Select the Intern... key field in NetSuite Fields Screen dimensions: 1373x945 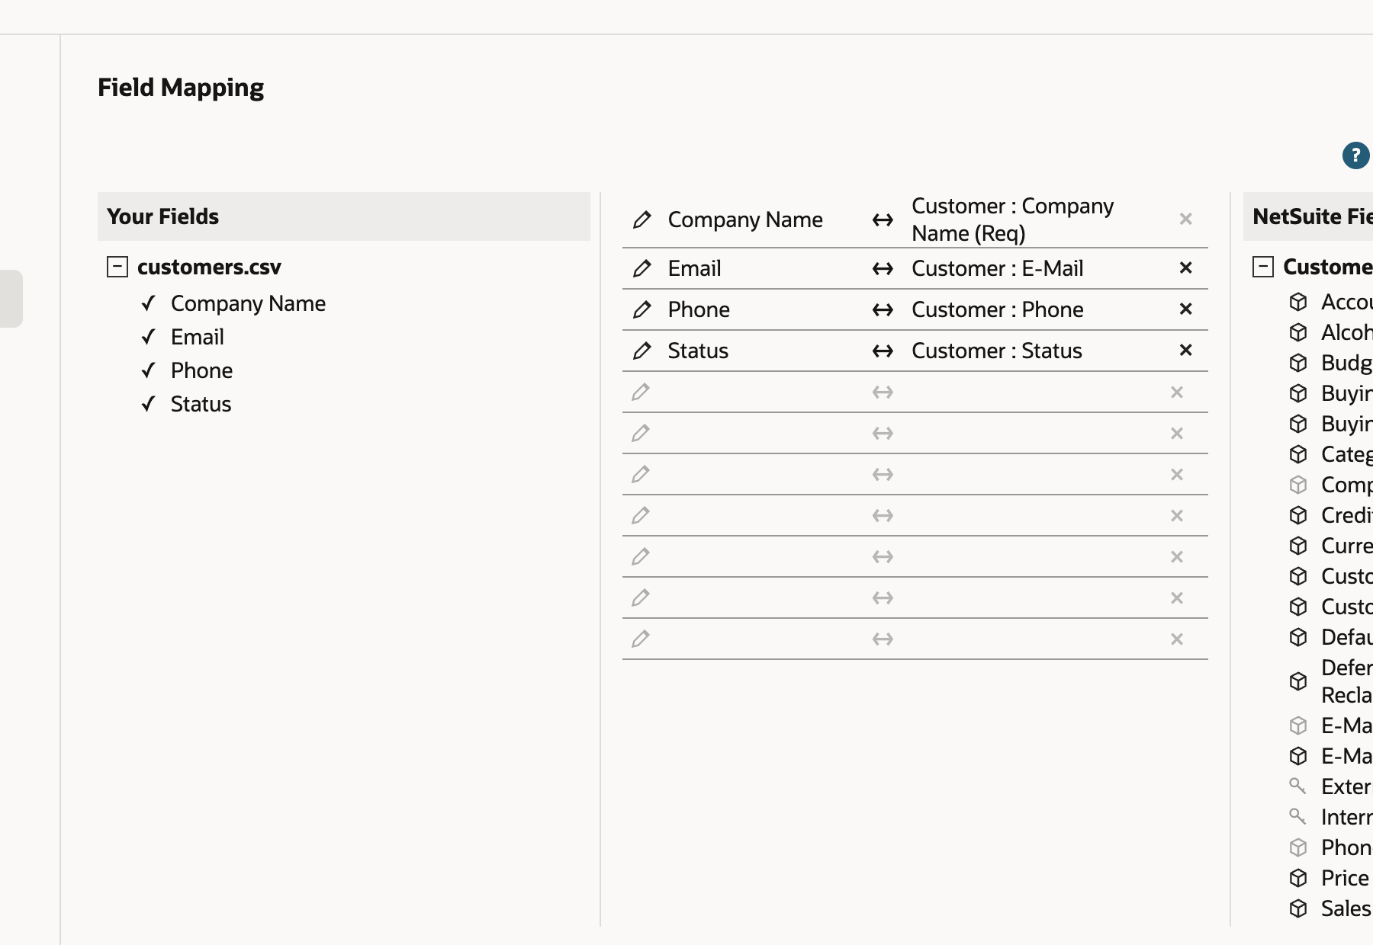click(1346, 817)
